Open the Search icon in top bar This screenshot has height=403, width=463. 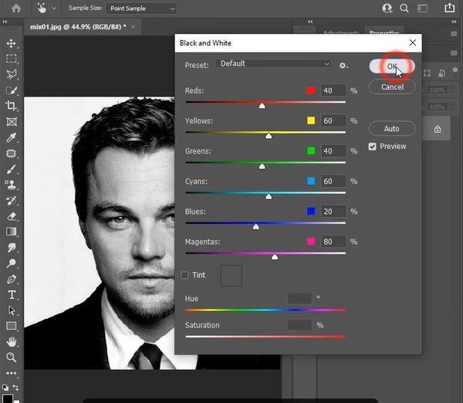click(404, 8)
